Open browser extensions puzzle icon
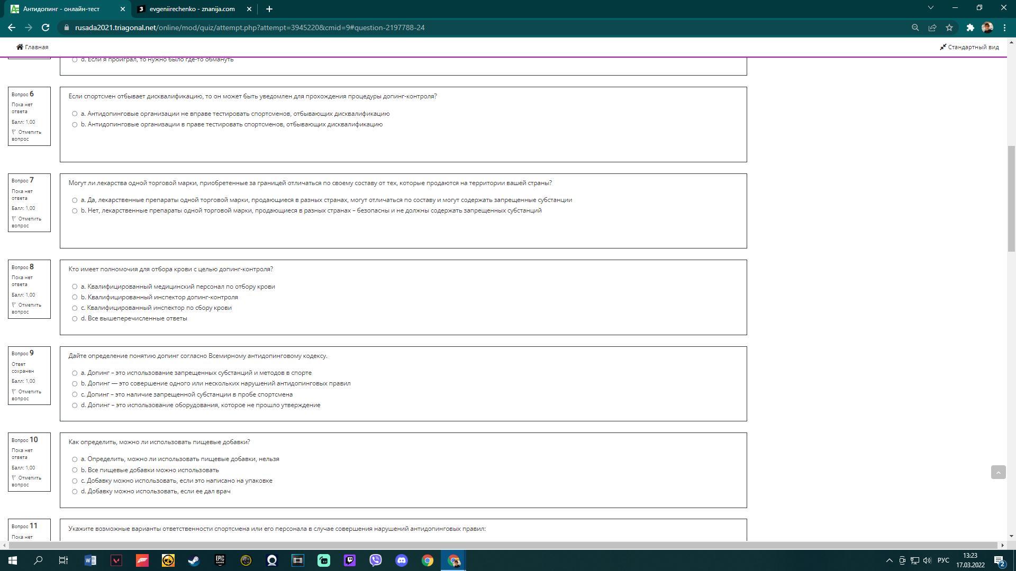1016x571 pixels. [970, 27]
